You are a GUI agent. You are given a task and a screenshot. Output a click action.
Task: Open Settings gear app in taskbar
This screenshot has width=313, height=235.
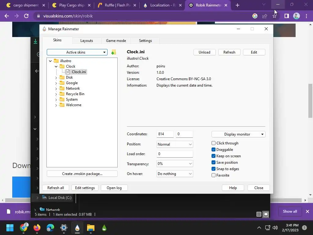point(64,228)
